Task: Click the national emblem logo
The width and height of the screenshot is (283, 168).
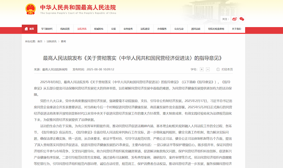Action: pyautogui.click(x=30, y=9)
